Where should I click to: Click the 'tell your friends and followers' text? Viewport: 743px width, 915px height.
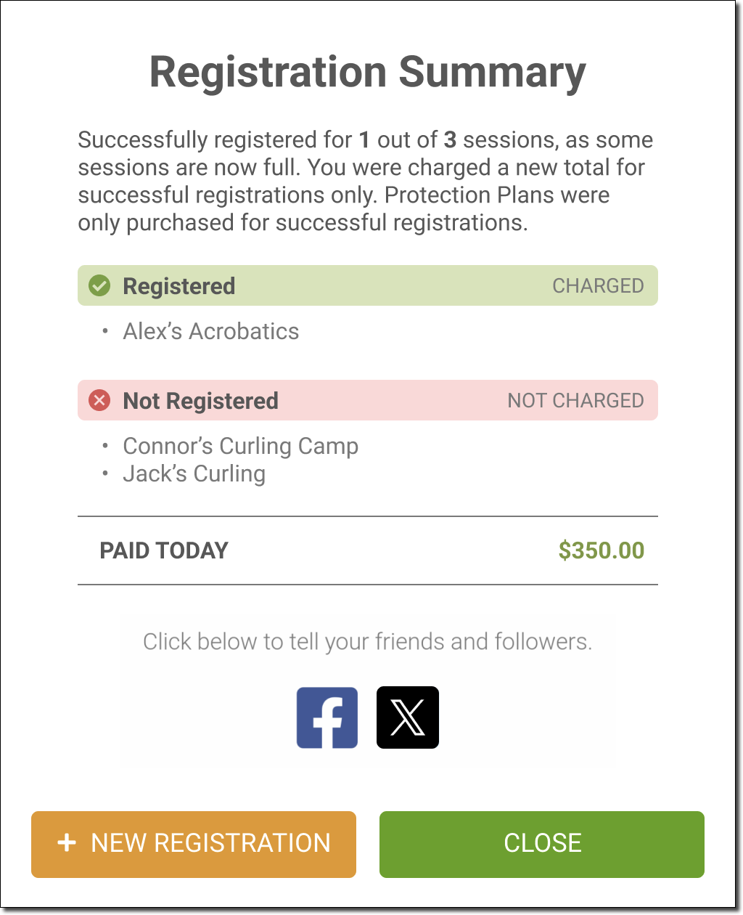coord(367,642)
